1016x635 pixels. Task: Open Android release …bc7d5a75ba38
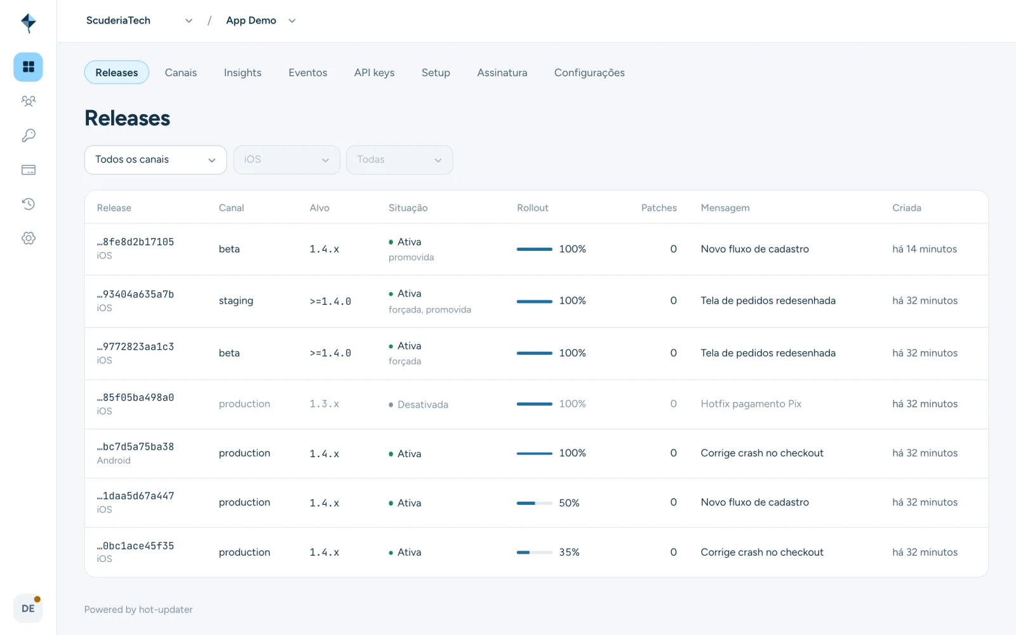pos(135,446)
